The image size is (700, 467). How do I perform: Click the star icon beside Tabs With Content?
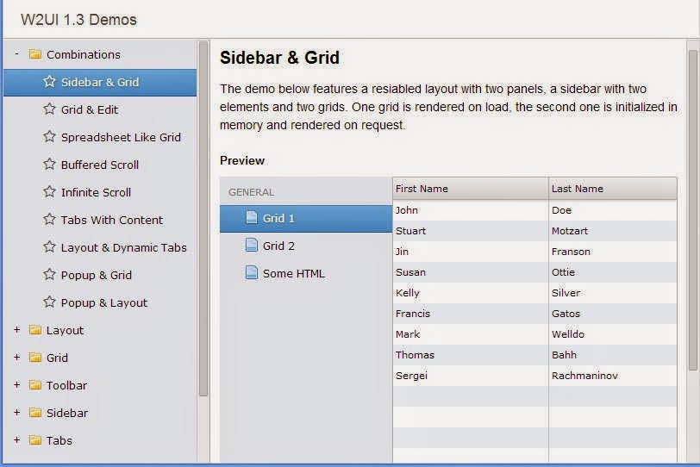point(49,220)
